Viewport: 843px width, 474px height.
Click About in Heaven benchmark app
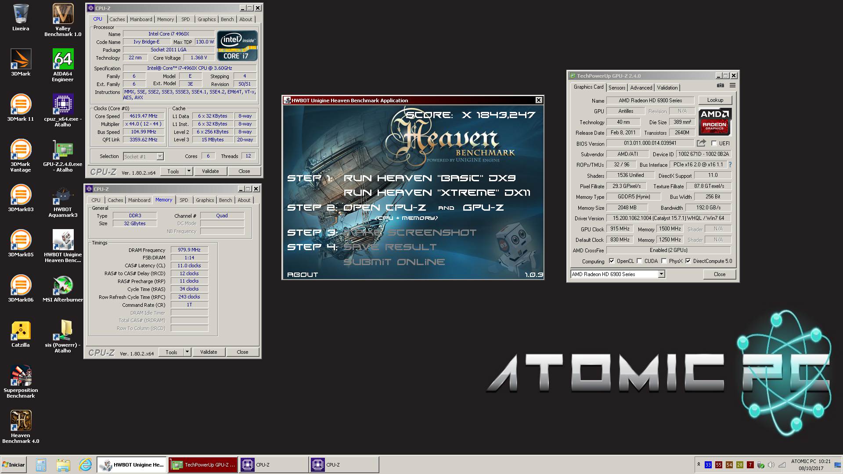pyautogui.click(x=303, y=275)
